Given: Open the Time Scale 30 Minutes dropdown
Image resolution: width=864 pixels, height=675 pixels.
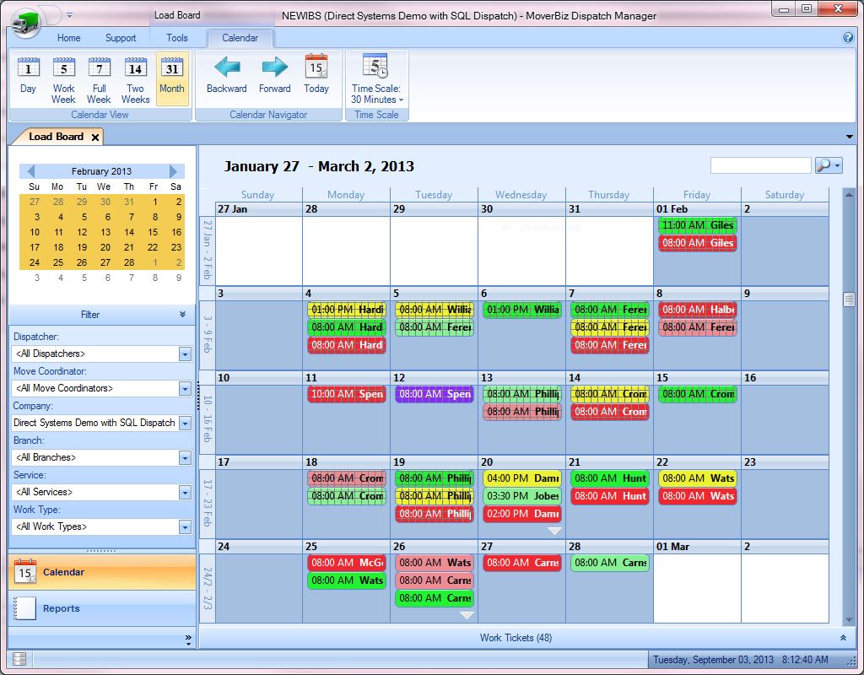Looking at the screenshot, I should coord(376,94).
